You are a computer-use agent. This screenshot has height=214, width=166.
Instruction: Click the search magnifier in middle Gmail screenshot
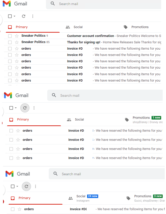54,95
